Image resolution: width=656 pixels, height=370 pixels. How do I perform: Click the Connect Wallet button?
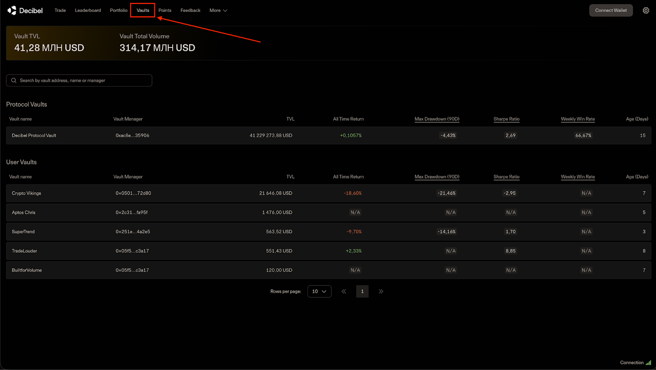pyautogui.click(x=611, y=10)
